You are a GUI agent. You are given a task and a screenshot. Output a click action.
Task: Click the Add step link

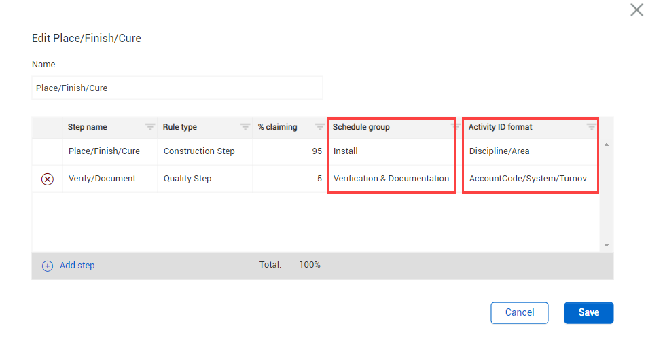(77, 266)
